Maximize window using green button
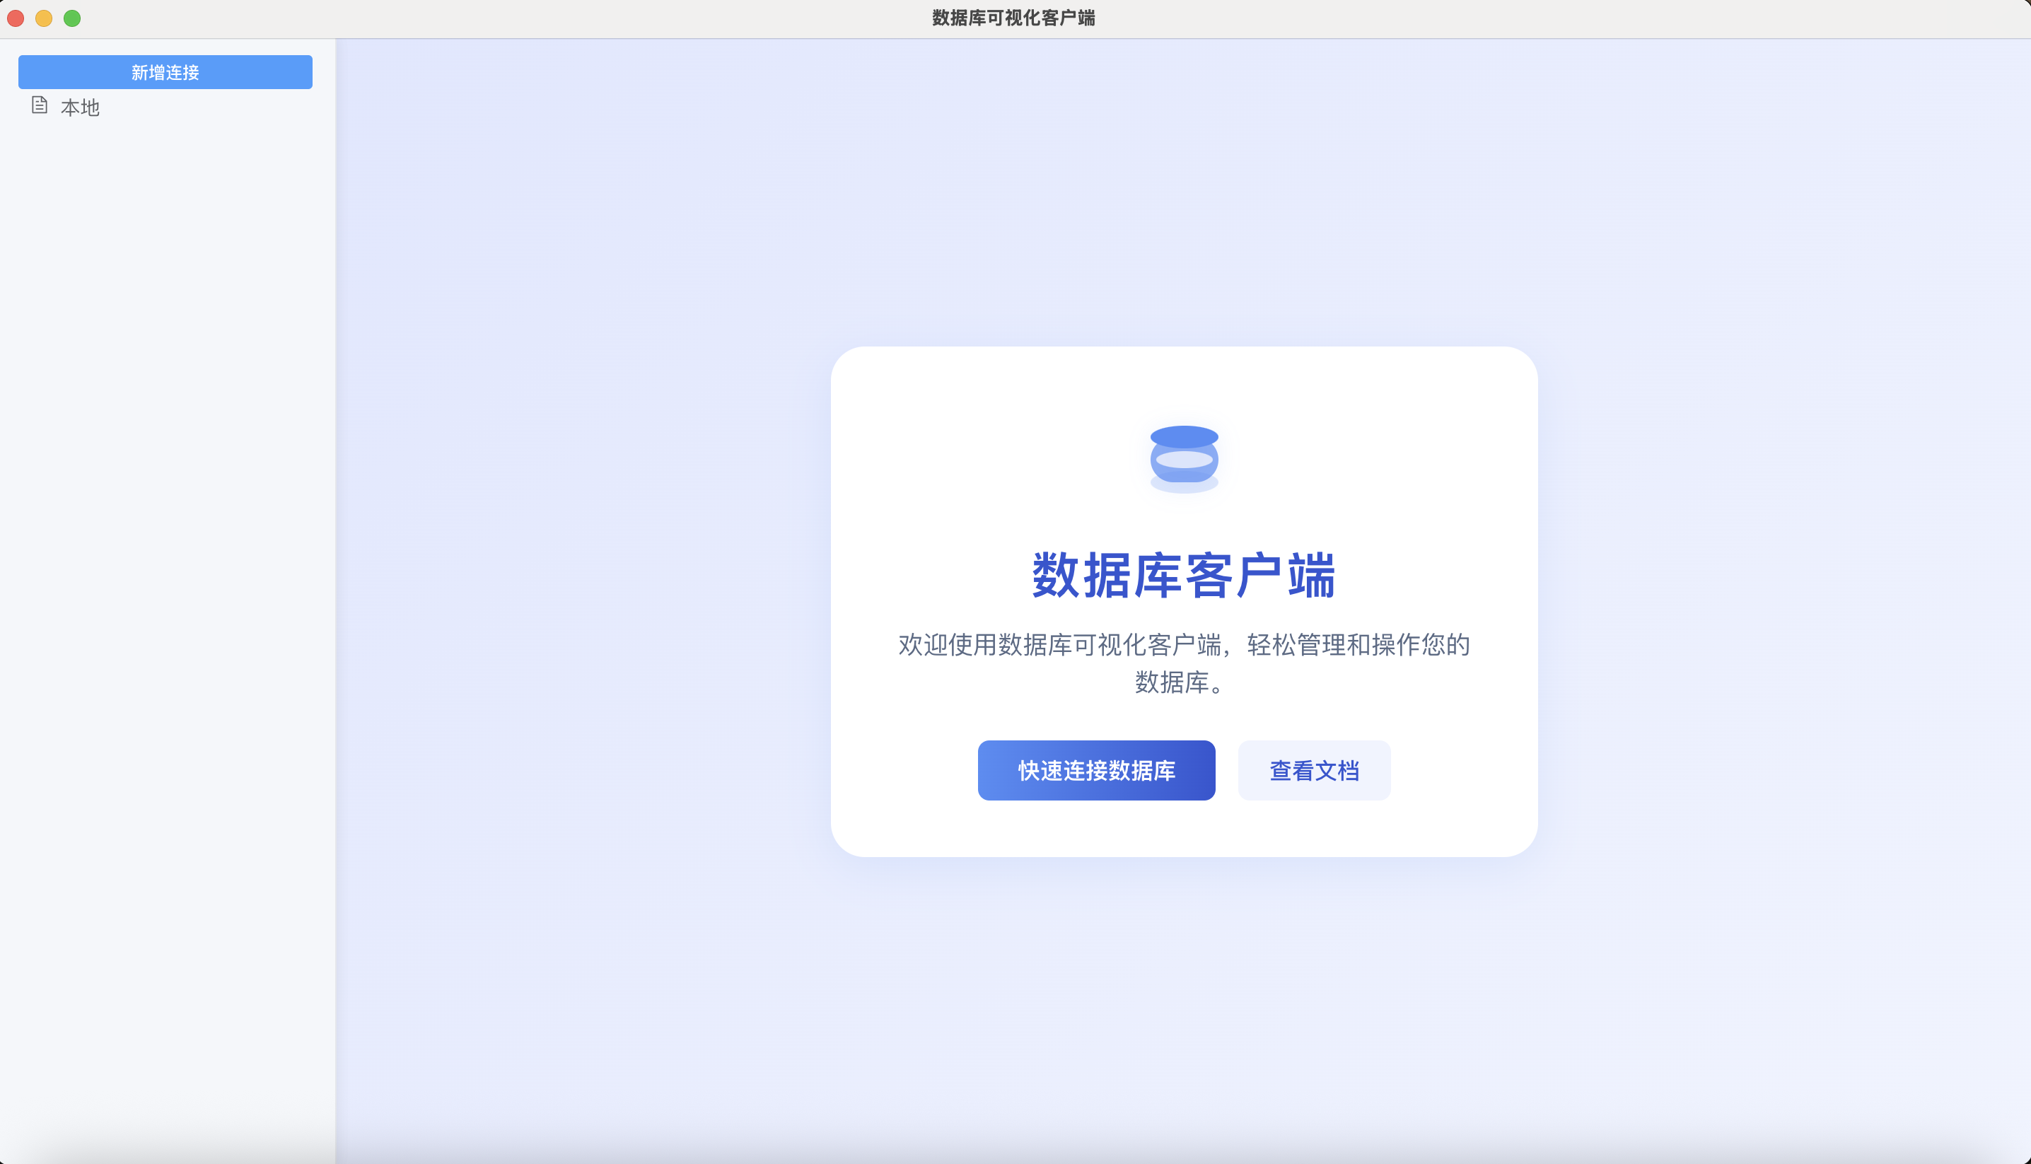Screen dimensions: 2031x1164 pyautogui.click(x=72, y=18)
